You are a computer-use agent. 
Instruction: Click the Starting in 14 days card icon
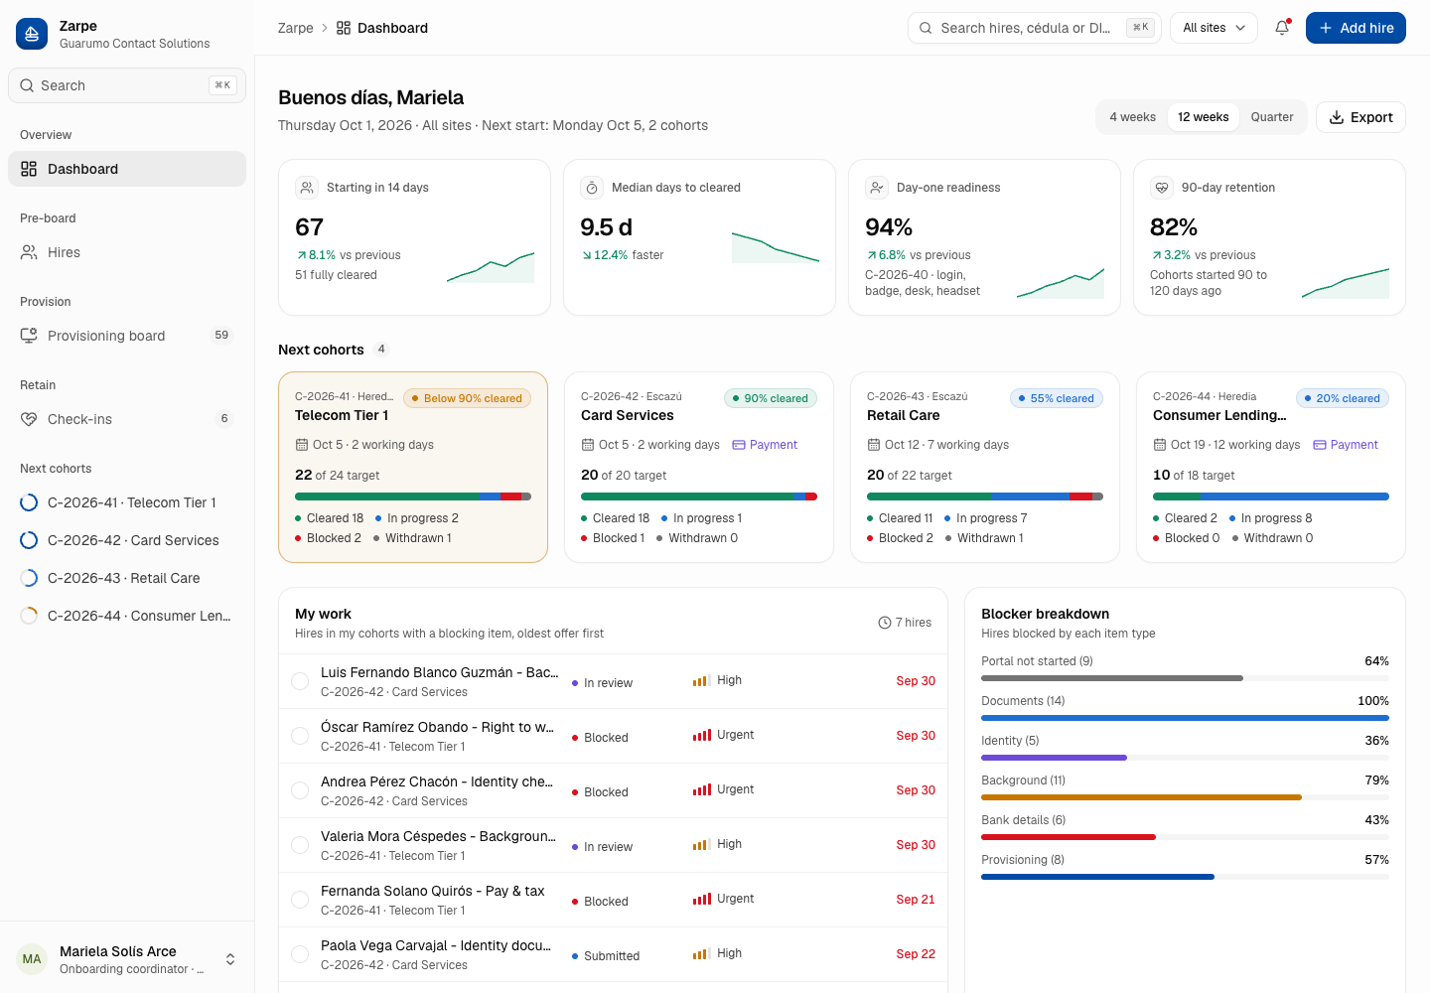[x=307, y=188]
